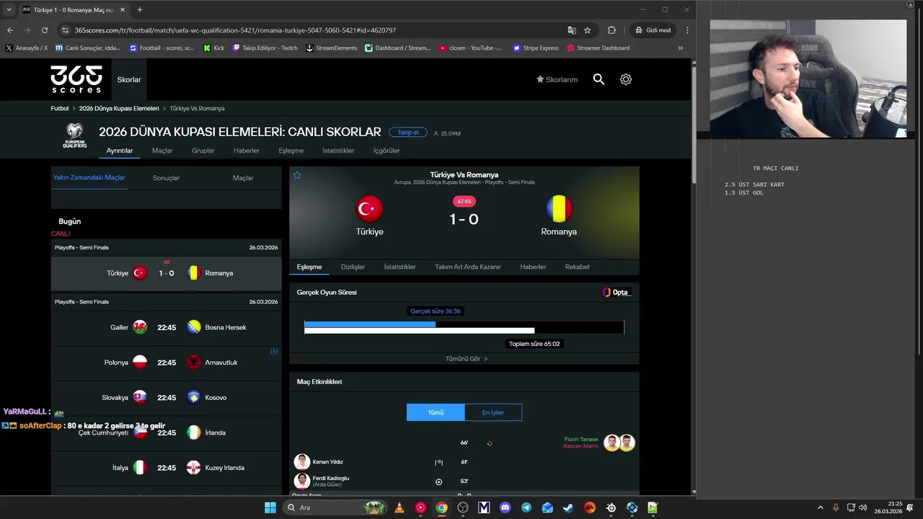Select Sonuçlar in the left panel
Screen dimensions: 923x519
coord(166,178)
